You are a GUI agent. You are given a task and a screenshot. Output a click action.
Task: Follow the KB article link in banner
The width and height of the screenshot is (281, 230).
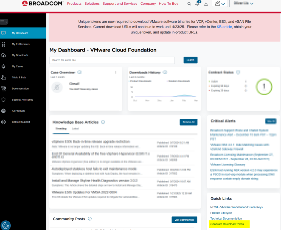[224, 27]
